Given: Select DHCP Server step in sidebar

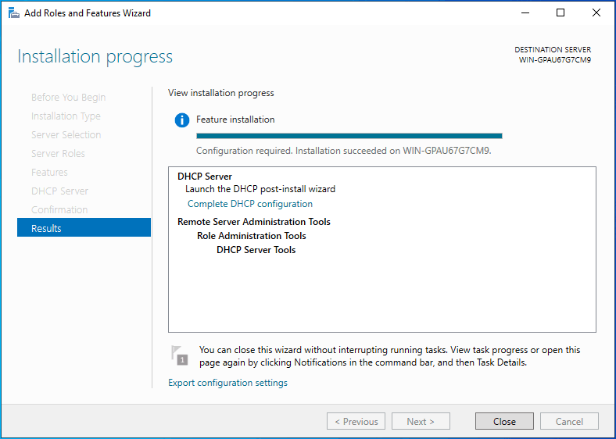Looking at the screenshot, I should (59, 191).
